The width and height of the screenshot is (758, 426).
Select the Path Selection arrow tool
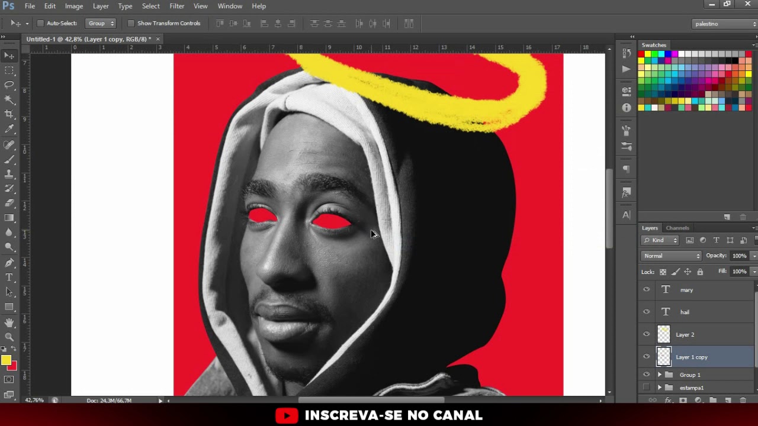point(9,292)
